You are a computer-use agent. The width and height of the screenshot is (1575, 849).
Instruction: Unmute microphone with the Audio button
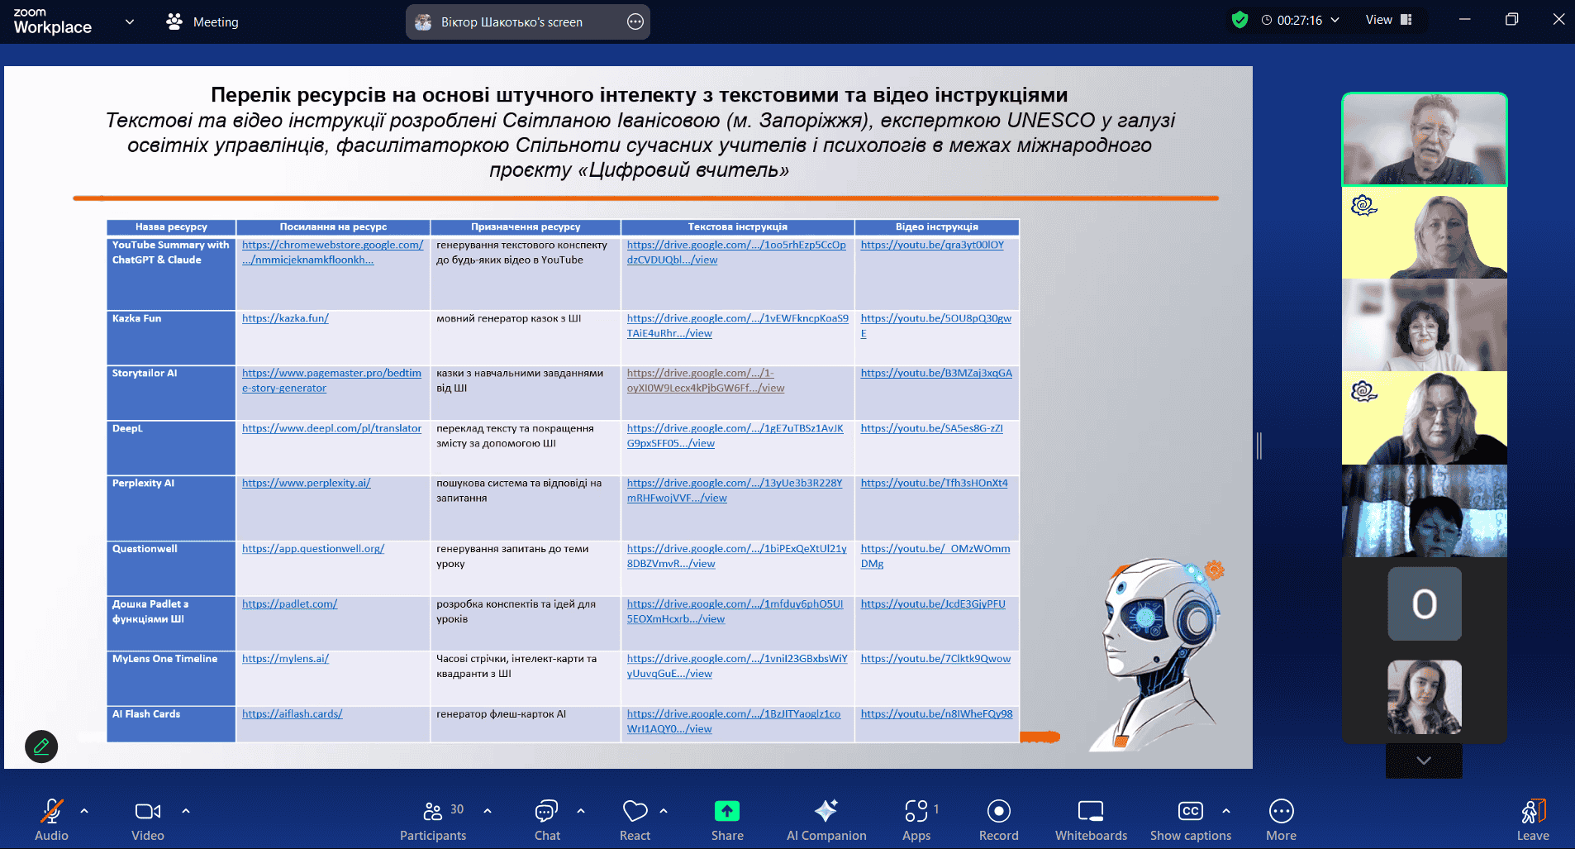tap(51, 820)
